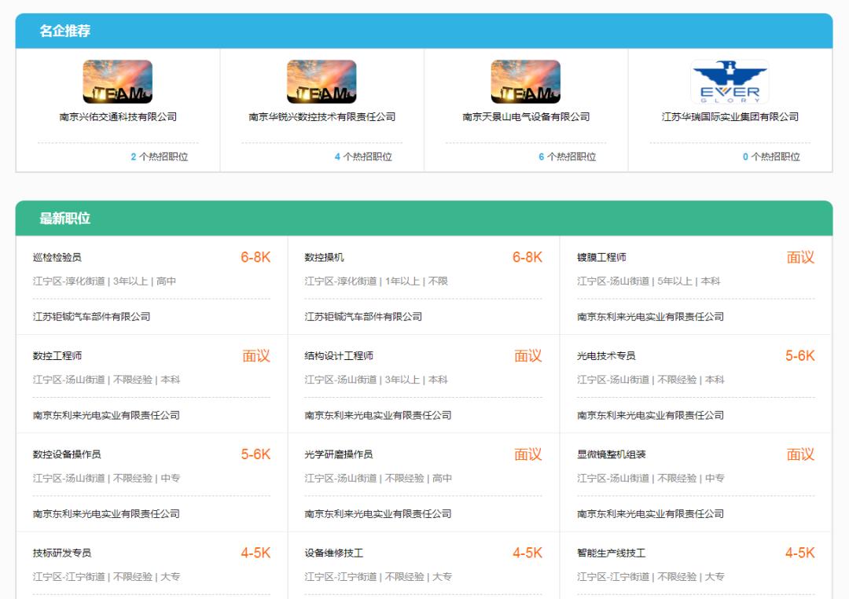Click the 面议 salary for 数控工程师
This screenshot has width=849, height=599.
[256, 356]
